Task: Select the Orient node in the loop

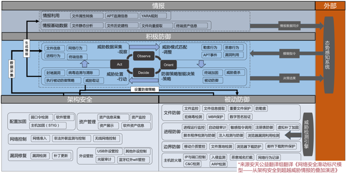Action: (168, 65)
